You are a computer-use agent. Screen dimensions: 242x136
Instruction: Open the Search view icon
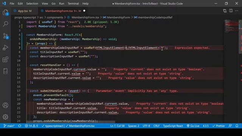6,24
